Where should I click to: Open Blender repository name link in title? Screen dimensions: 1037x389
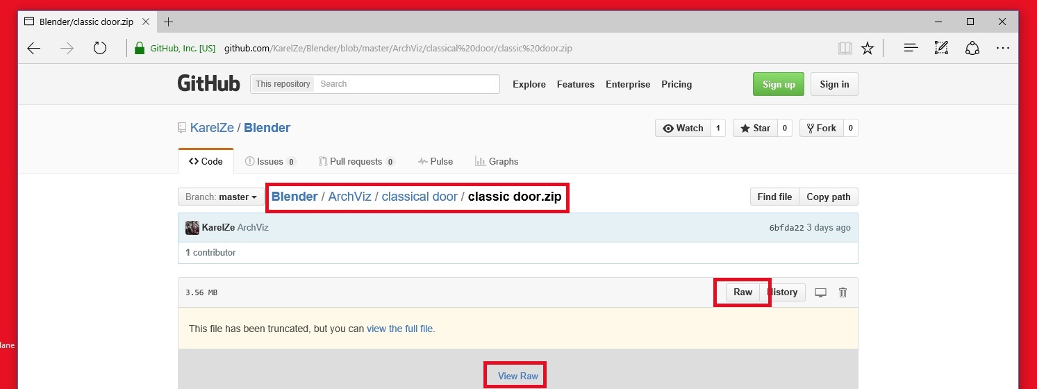coord(267,128)
